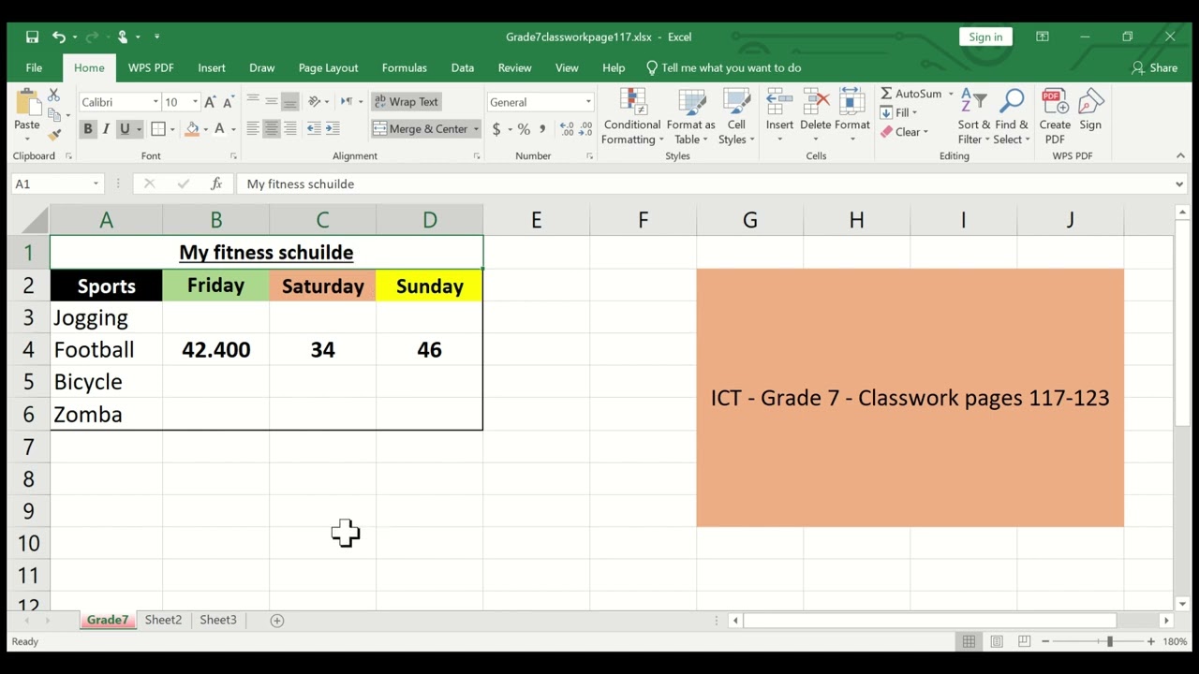Open the General number format dropdown
Image resolution: width=1199 pixels, height=674 pixels.
point(588,102)
